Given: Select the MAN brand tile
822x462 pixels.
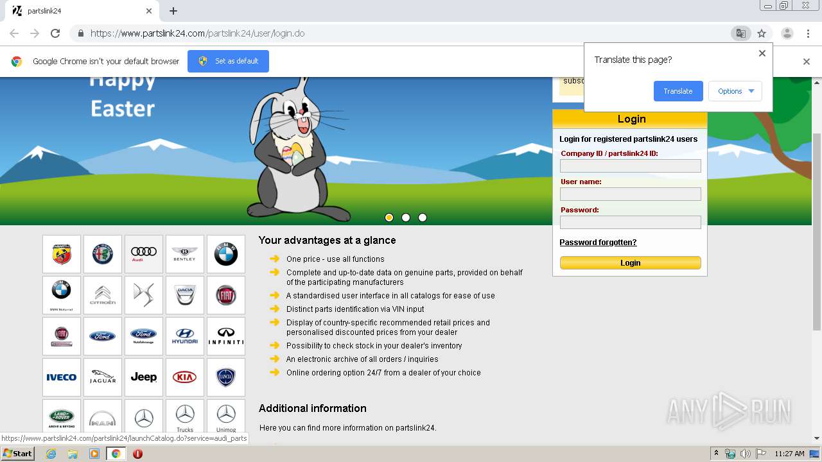Looking at the screenshot, I should (103, 416).
